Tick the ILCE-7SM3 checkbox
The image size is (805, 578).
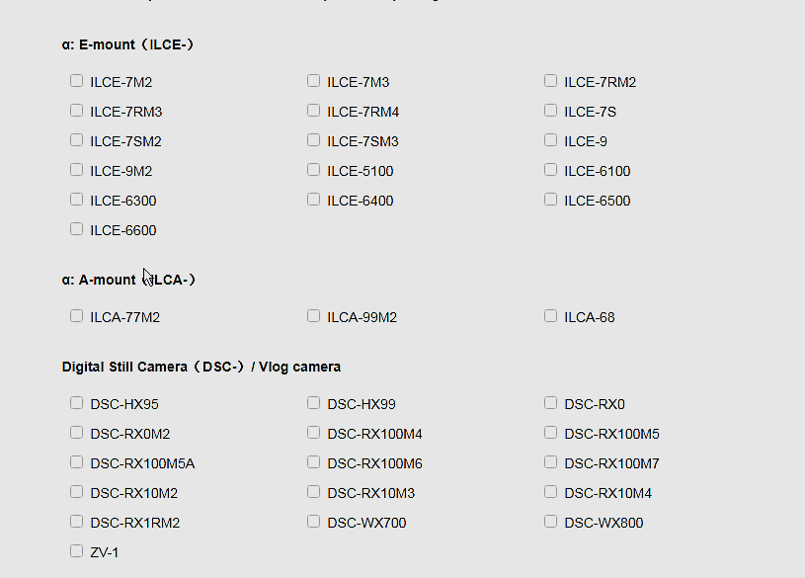(x=314, y=140)
